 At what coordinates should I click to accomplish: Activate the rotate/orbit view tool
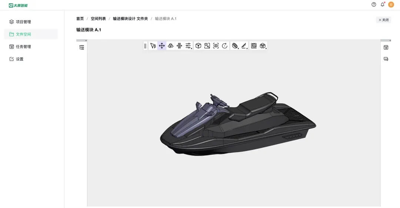click(x=171, y=46)
